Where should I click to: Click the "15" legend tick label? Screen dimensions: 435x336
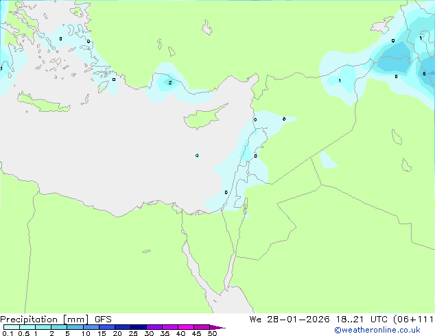102,333
